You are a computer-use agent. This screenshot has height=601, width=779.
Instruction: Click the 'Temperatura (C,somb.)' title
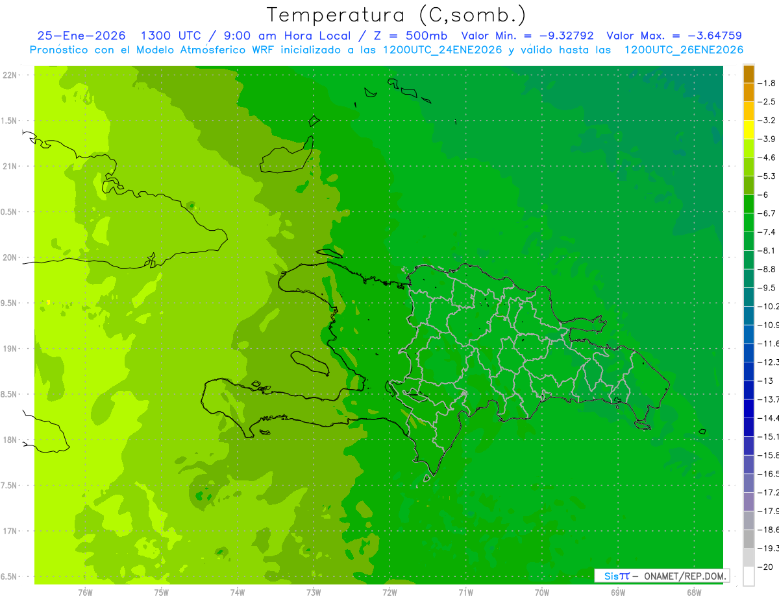396,15
